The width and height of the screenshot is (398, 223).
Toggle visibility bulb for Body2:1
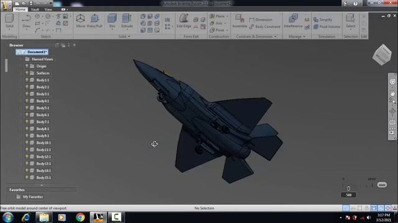pos(27,87)
